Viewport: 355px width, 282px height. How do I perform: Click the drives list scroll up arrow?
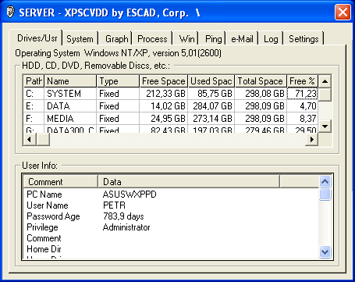325,81
